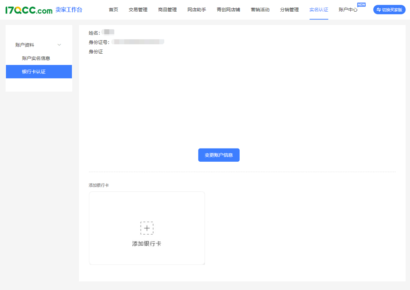Screen dimensions: 410x290
Task: Click the 变更账户信息 button
Action: (x=219, y=155)
